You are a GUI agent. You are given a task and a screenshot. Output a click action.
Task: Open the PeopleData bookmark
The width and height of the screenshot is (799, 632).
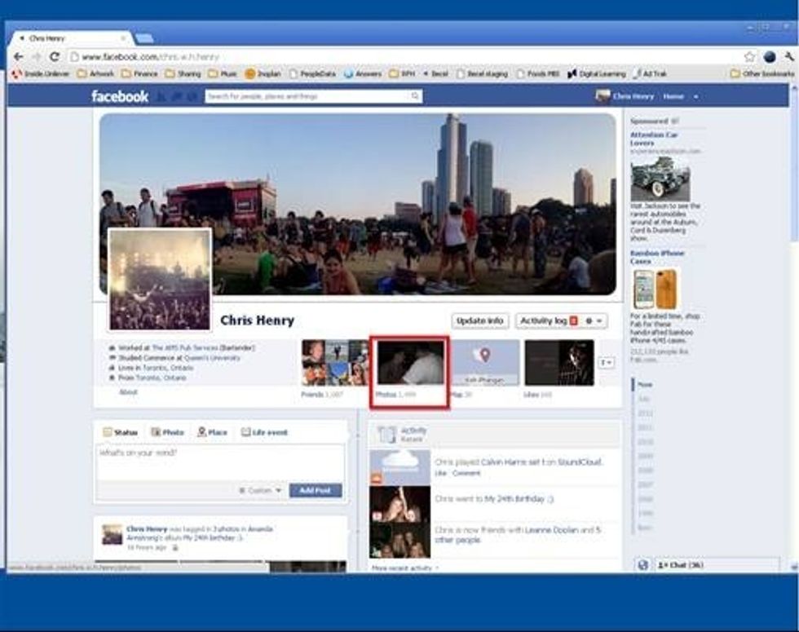click(x=312, y=74)
